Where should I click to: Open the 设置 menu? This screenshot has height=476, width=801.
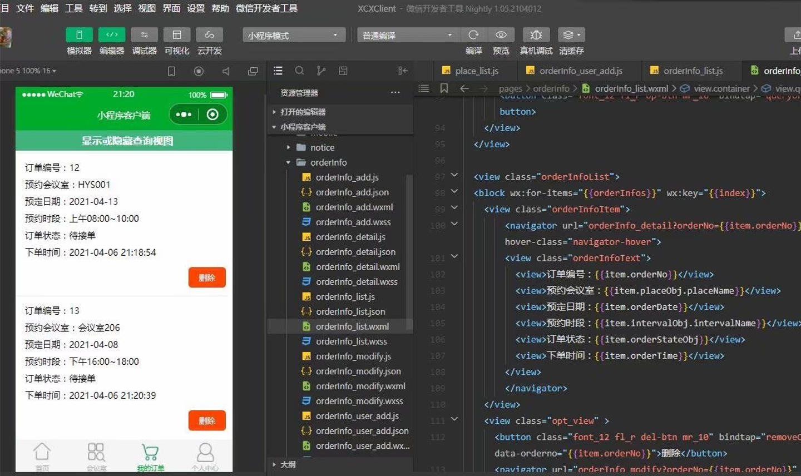(196, 8)
